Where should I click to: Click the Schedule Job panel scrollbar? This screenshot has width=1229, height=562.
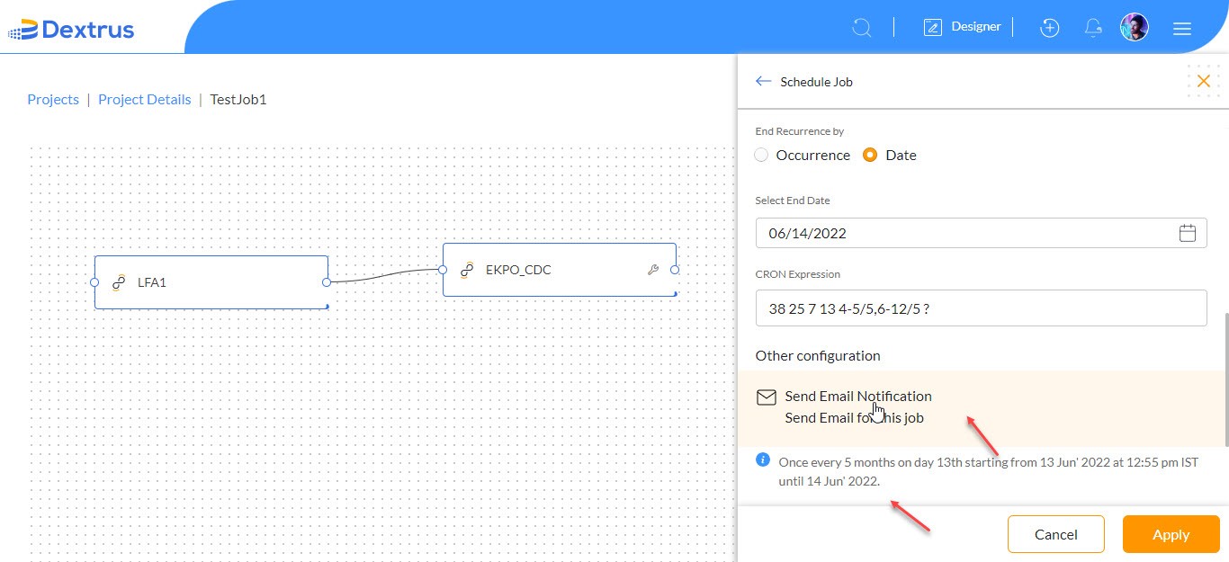[x=1225, y=378]
